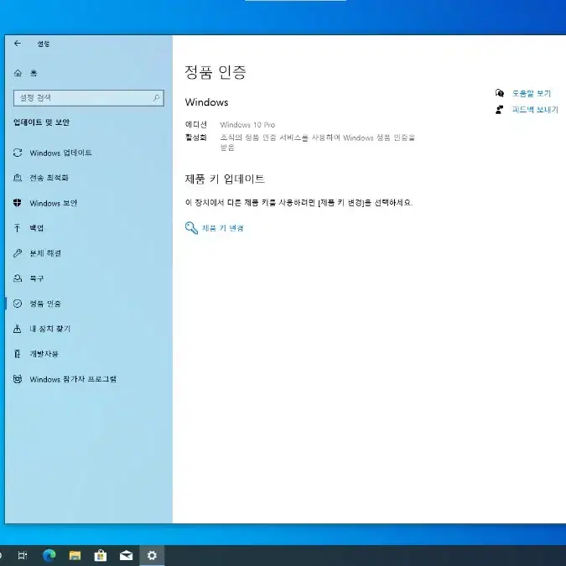Click the Windows 보안 shield icon
The image size is (566, 566).
click(x=18, y=203)
